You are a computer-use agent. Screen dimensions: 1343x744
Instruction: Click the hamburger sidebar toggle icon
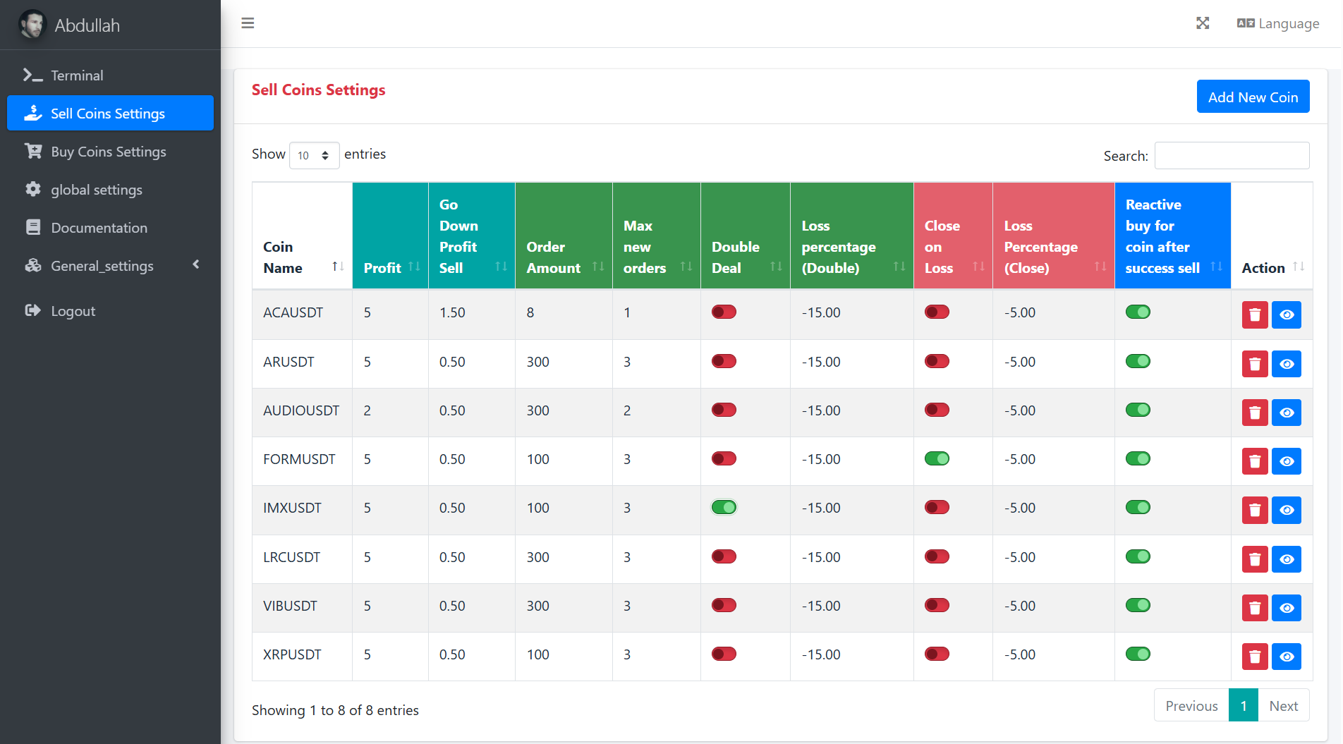248,23
